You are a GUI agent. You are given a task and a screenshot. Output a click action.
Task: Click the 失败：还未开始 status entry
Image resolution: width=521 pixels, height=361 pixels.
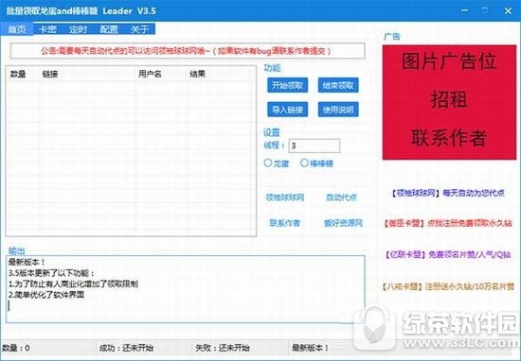click(x=223, y=348)
